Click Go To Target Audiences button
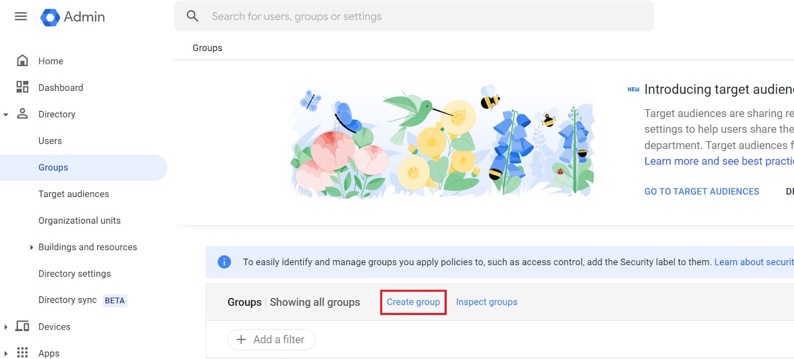 [702, 191]
